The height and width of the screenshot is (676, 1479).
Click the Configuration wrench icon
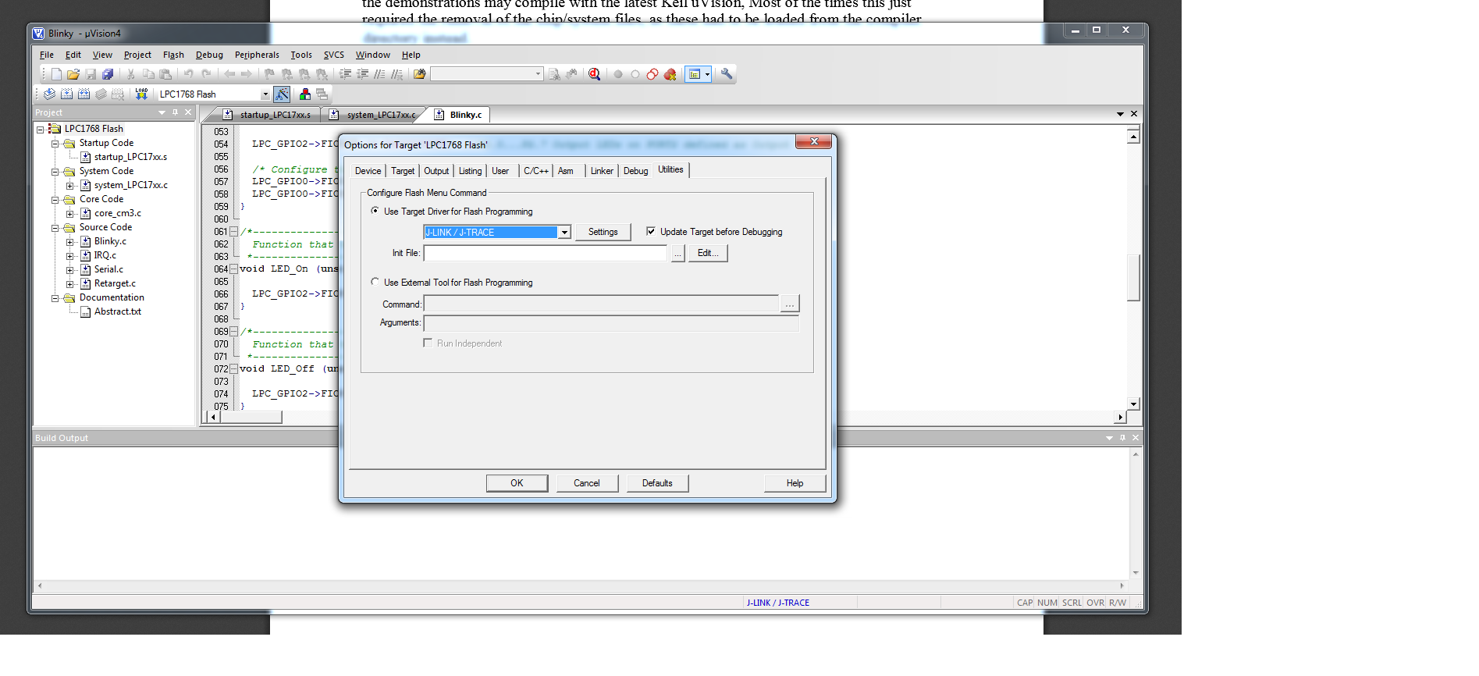click(727, 74)
